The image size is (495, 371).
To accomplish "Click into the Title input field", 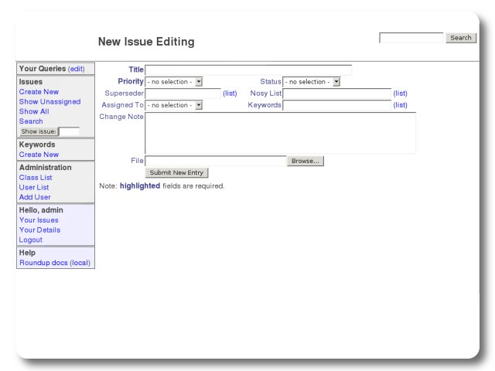I will pyautogui.click(x=248, y=70).
